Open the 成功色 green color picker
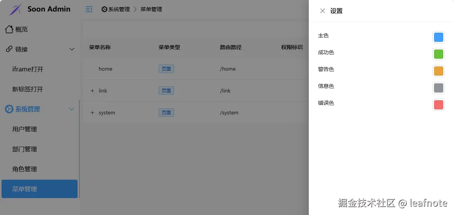Screen dimensions: 454x215 pyautogui.click(x=438, y=54)
